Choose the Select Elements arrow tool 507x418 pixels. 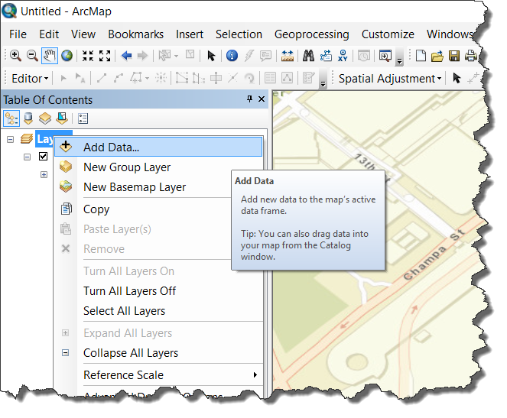pyautogui.click(x=211, y=56)
